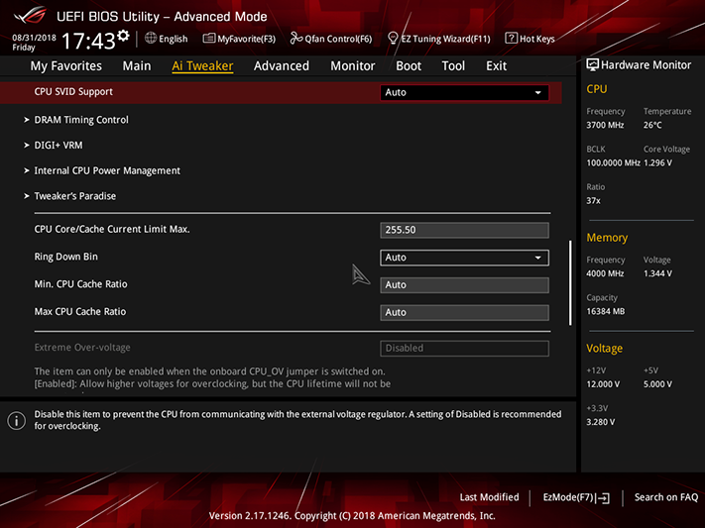The height and width of the screenshot is (528, 705).
Task: Click CPU frequency value 3700 MHz
Action: pyautogui.click(x=605, y=126)
